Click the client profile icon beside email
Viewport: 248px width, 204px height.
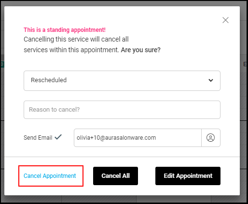click(210, 138)
